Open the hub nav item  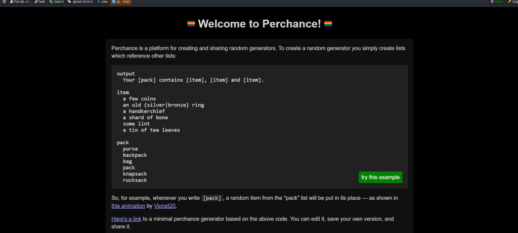point(39,2)
